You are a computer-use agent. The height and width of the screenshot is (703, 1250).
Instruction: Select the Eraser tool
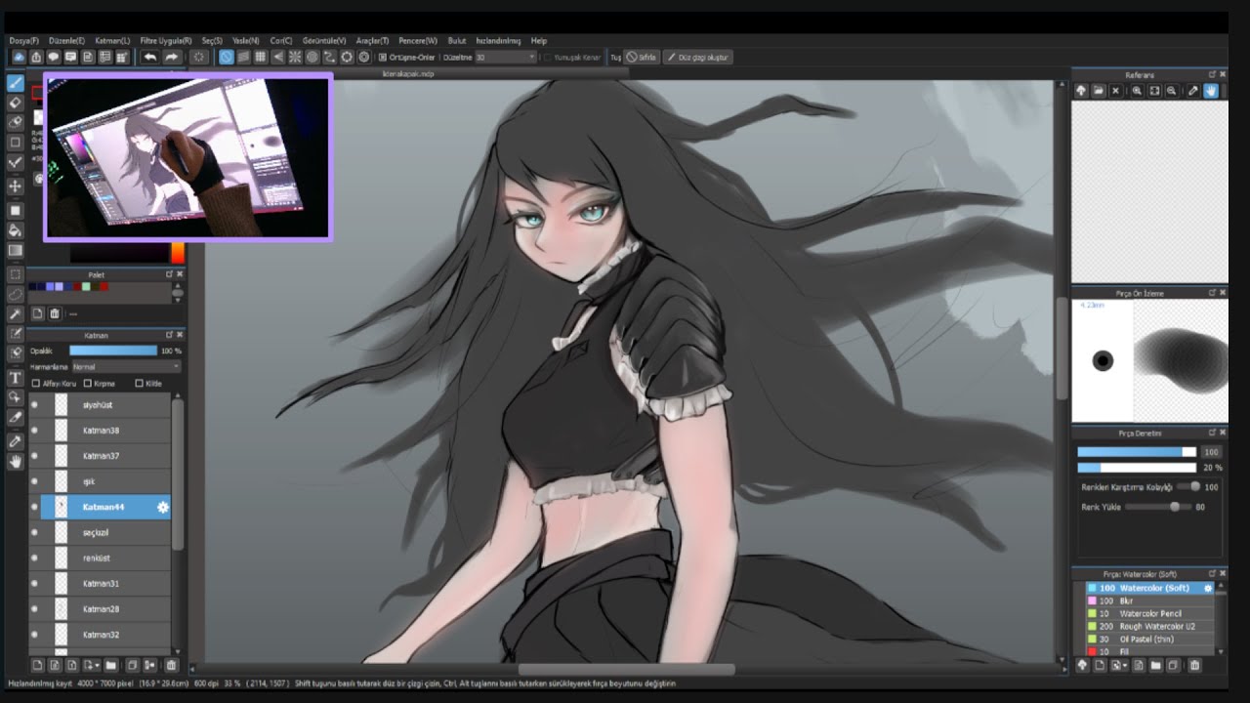(x=16, y=103)
